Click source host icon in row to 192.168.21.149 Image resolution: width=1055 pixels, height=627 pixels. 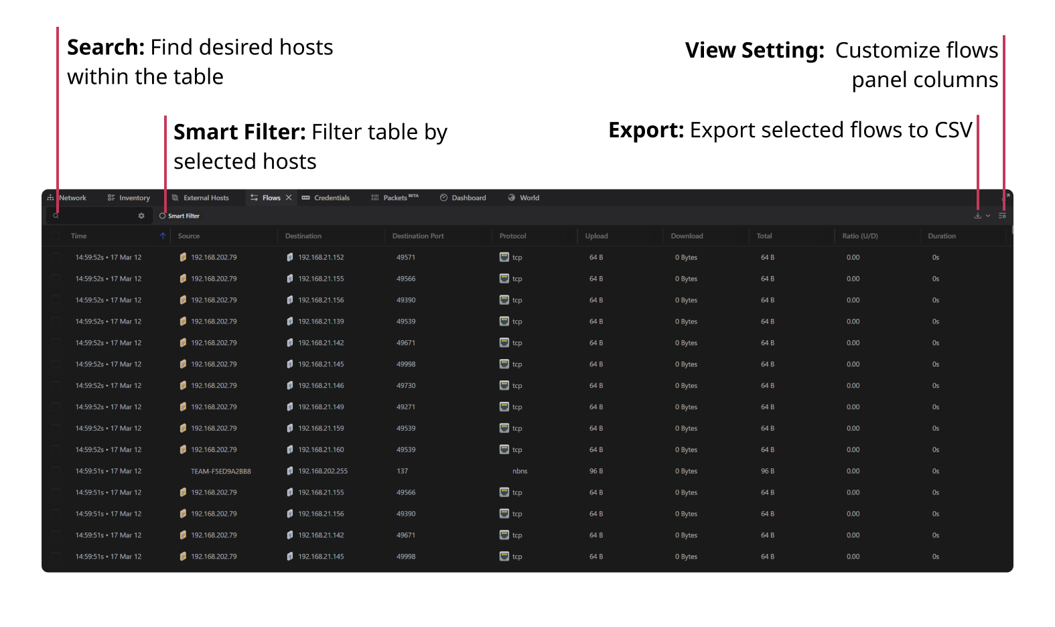pos(183,407)
